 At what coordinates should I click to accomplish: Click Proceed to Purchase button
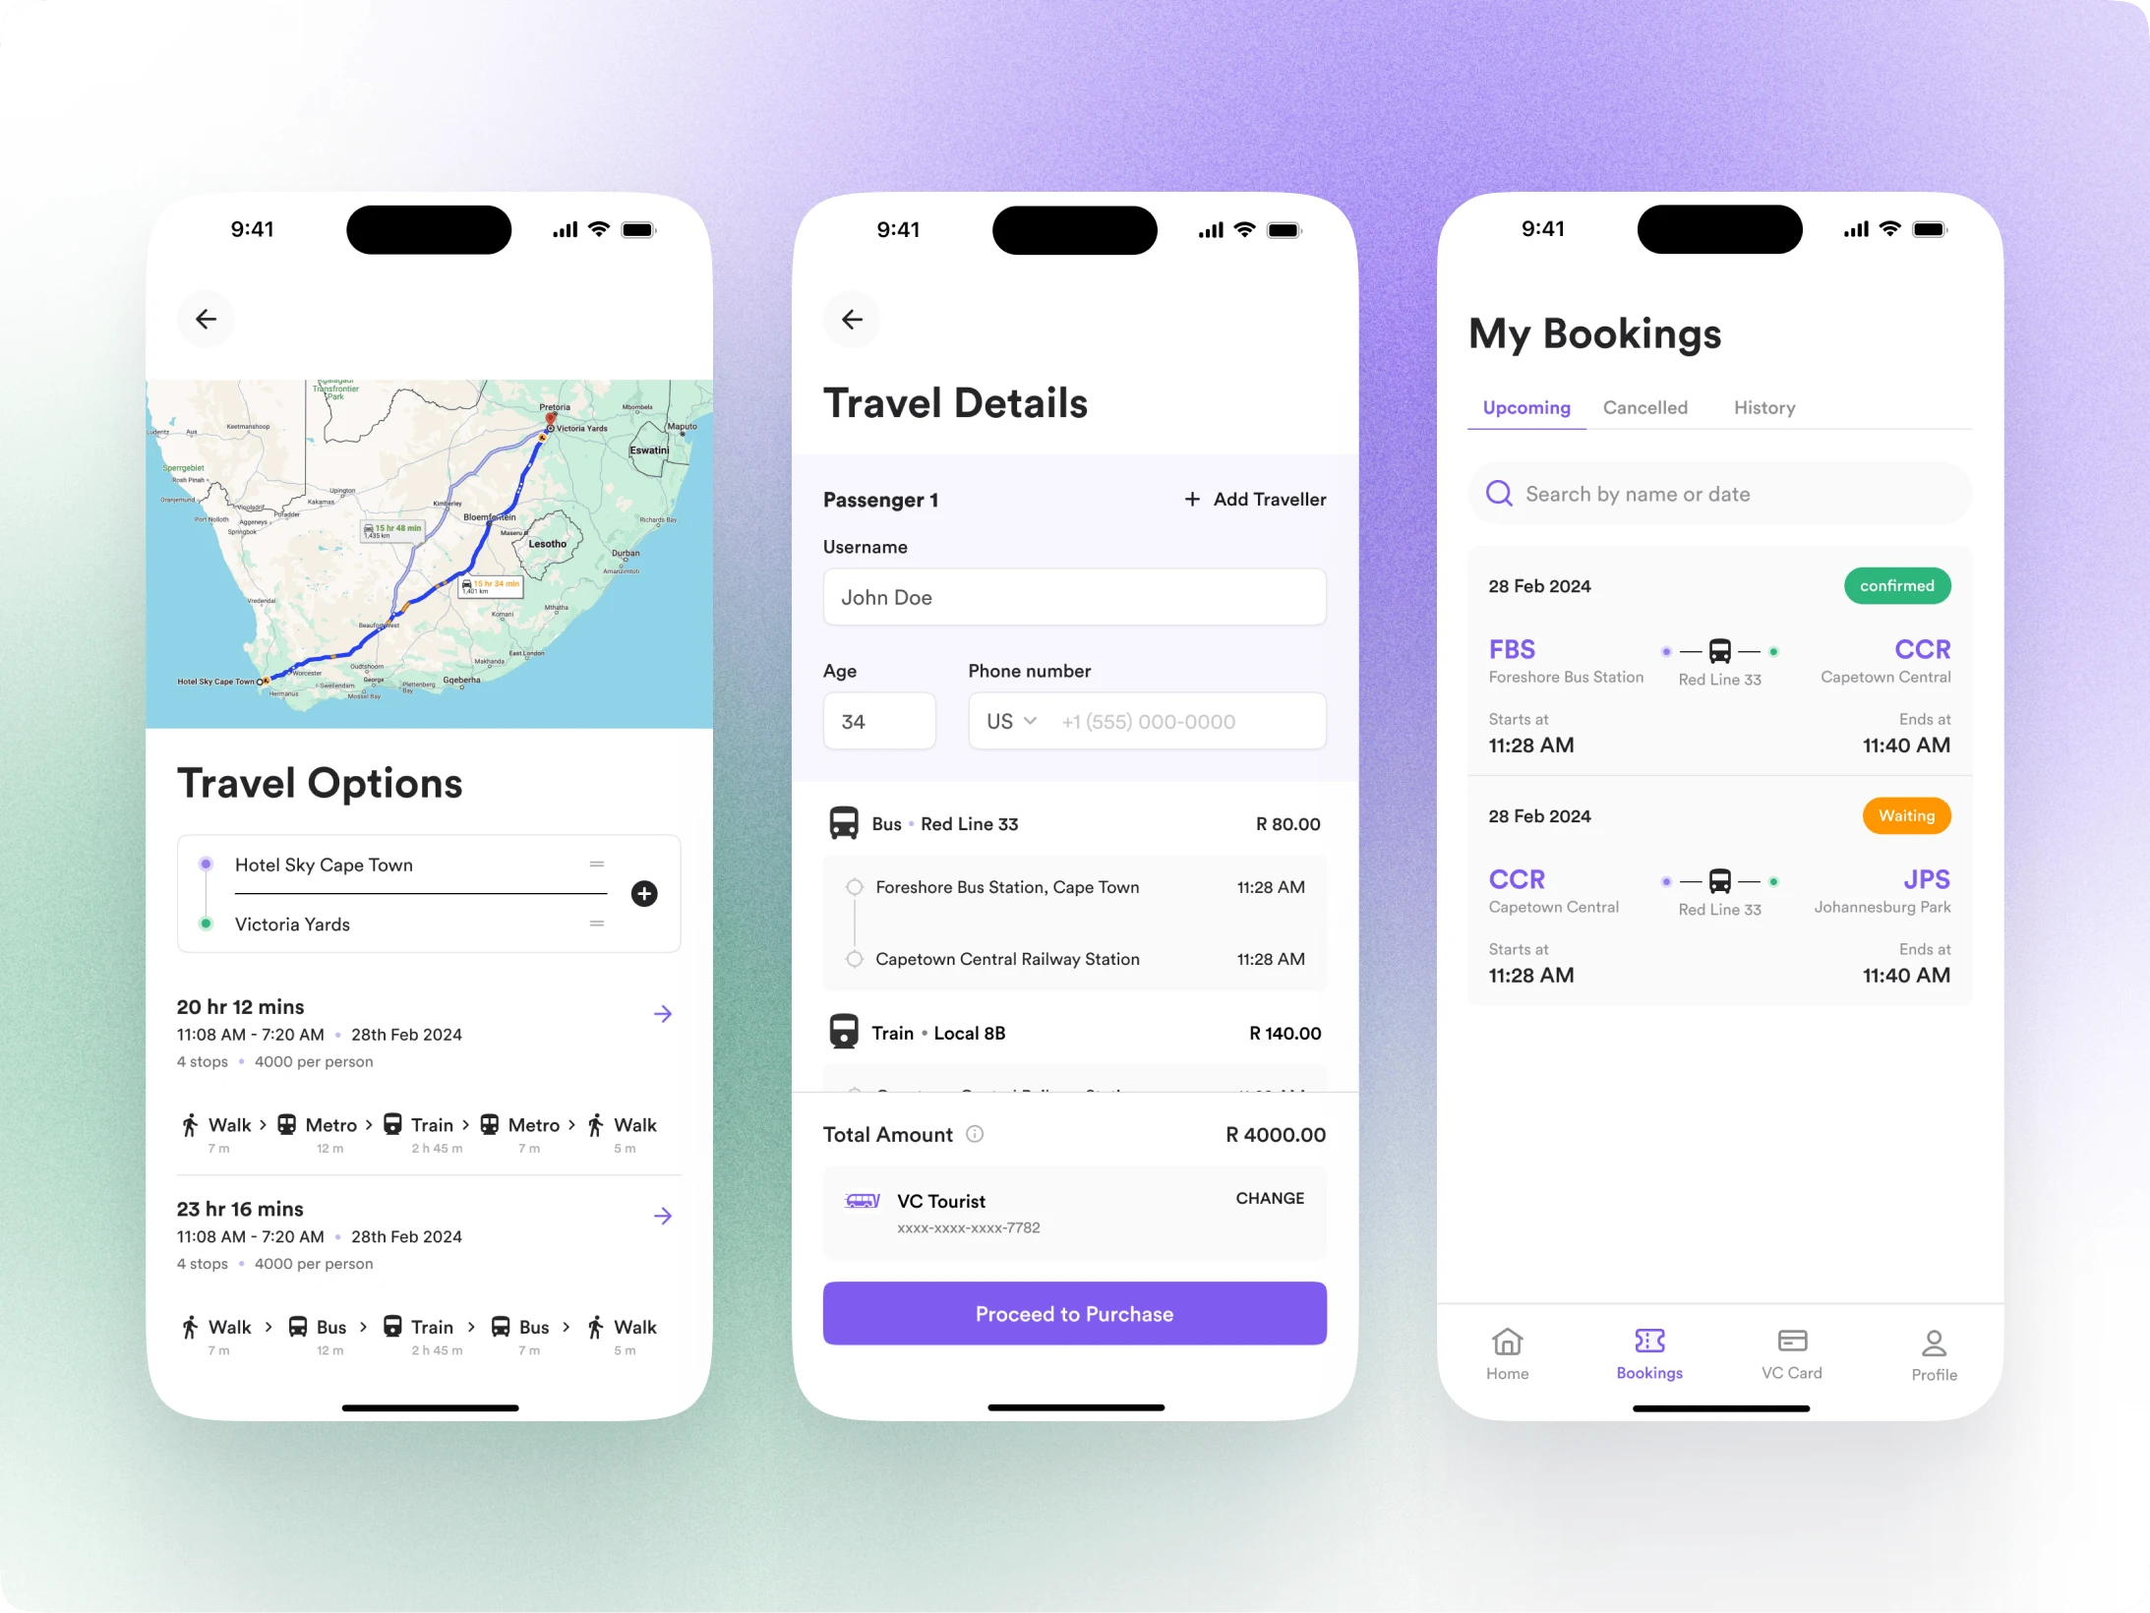tap(1076, 1313)
